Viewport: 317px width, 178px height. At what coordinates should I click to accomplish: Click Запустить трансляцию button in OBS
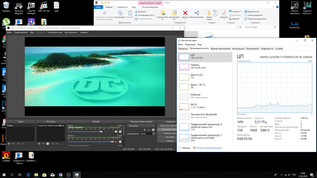tap(167, 126)
